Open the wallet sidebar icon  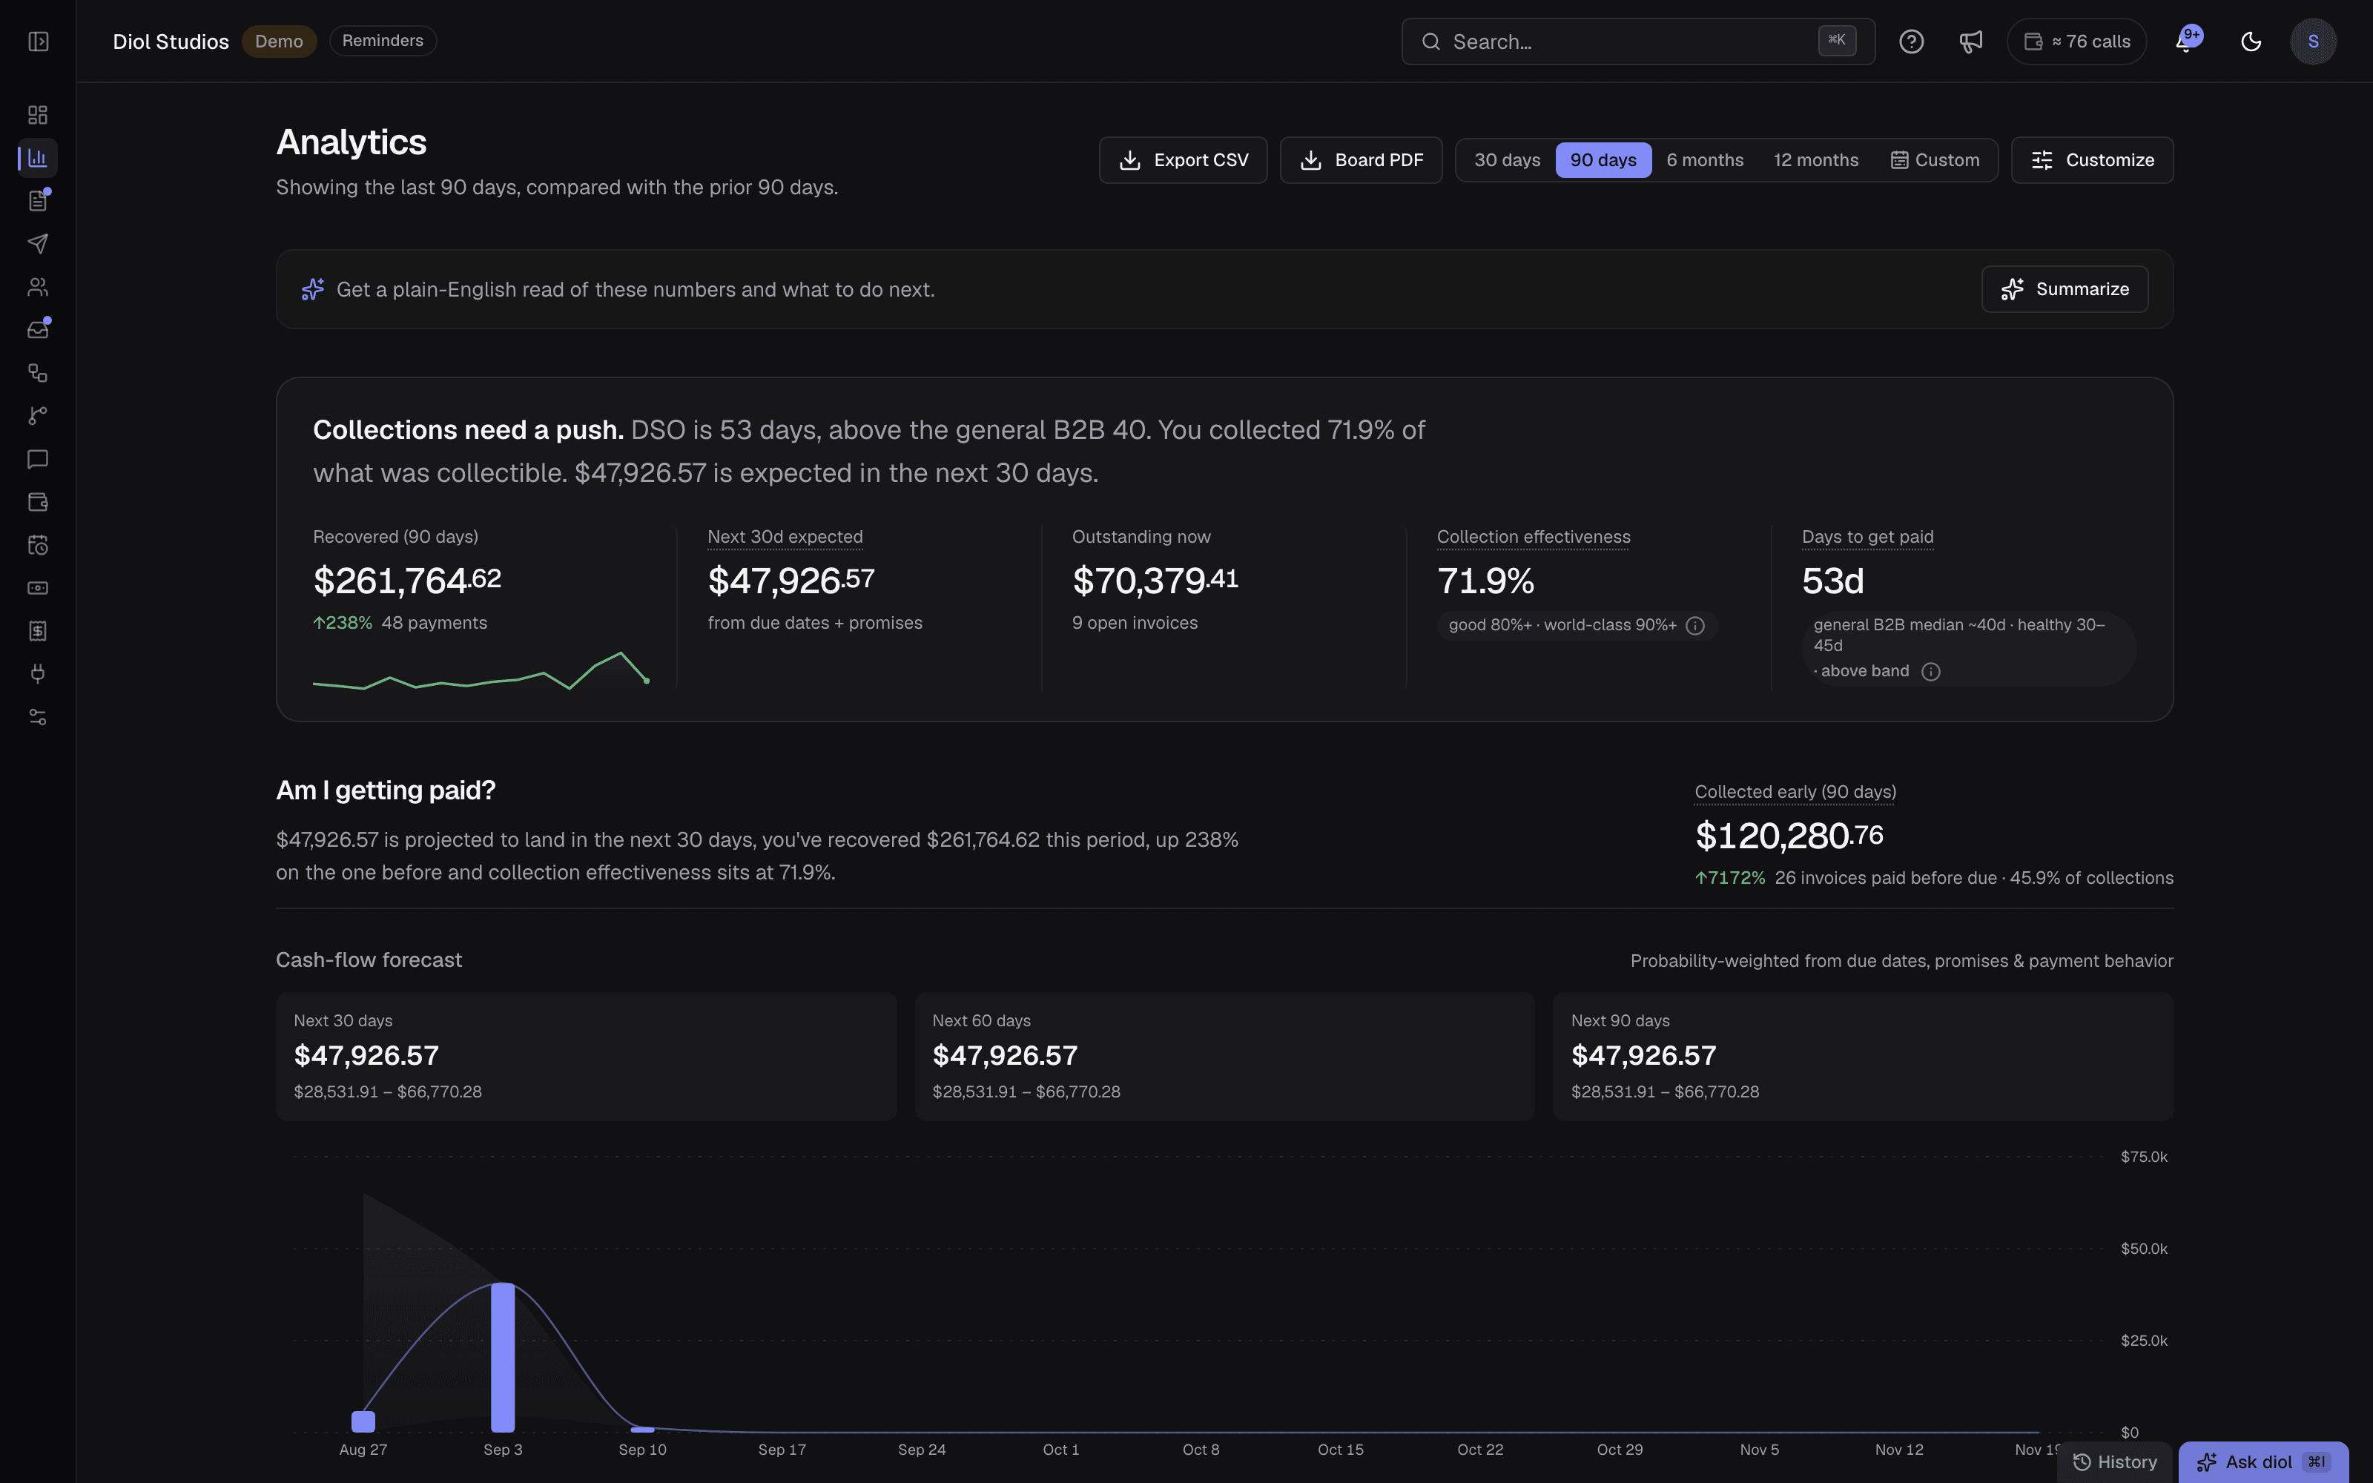pyautogui.click(x=39, y=502)
